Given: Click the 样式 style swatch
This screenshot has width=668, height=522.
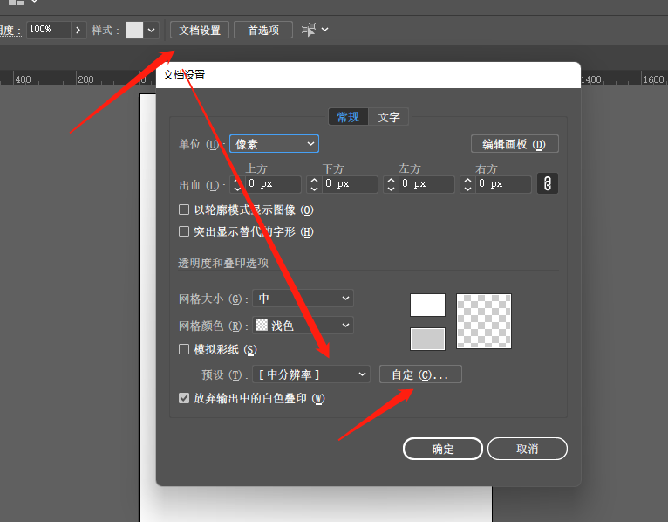Looking at the screenshot, I should [x=134, y=30].
